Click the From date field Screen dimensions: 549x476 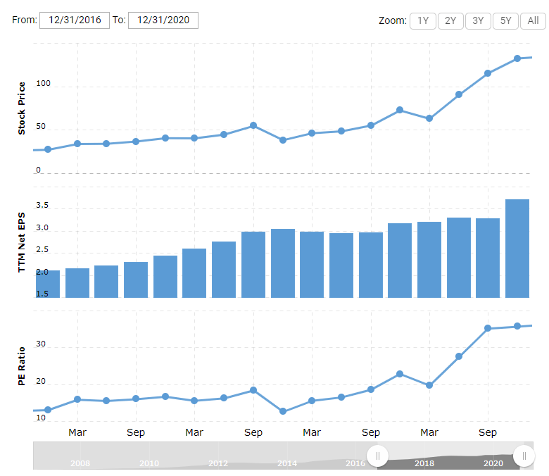point(75,20)
